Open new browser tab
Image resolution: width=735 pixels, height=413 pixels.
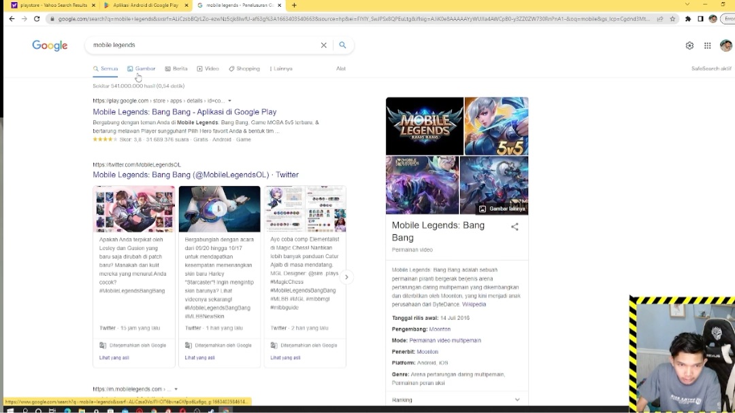pyautogui.click(x=294, y=5)
